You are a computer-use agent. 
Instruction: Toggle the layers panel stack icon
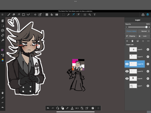148,15
